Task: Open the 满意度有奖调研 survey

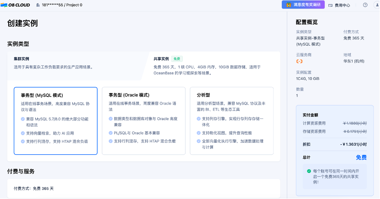Action: (x=303, y=5)
